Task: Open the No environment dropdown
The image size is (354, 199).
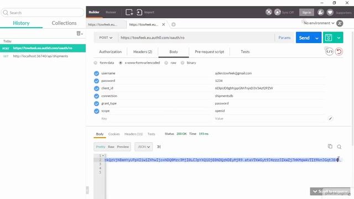Action: (x=319, y=23)
